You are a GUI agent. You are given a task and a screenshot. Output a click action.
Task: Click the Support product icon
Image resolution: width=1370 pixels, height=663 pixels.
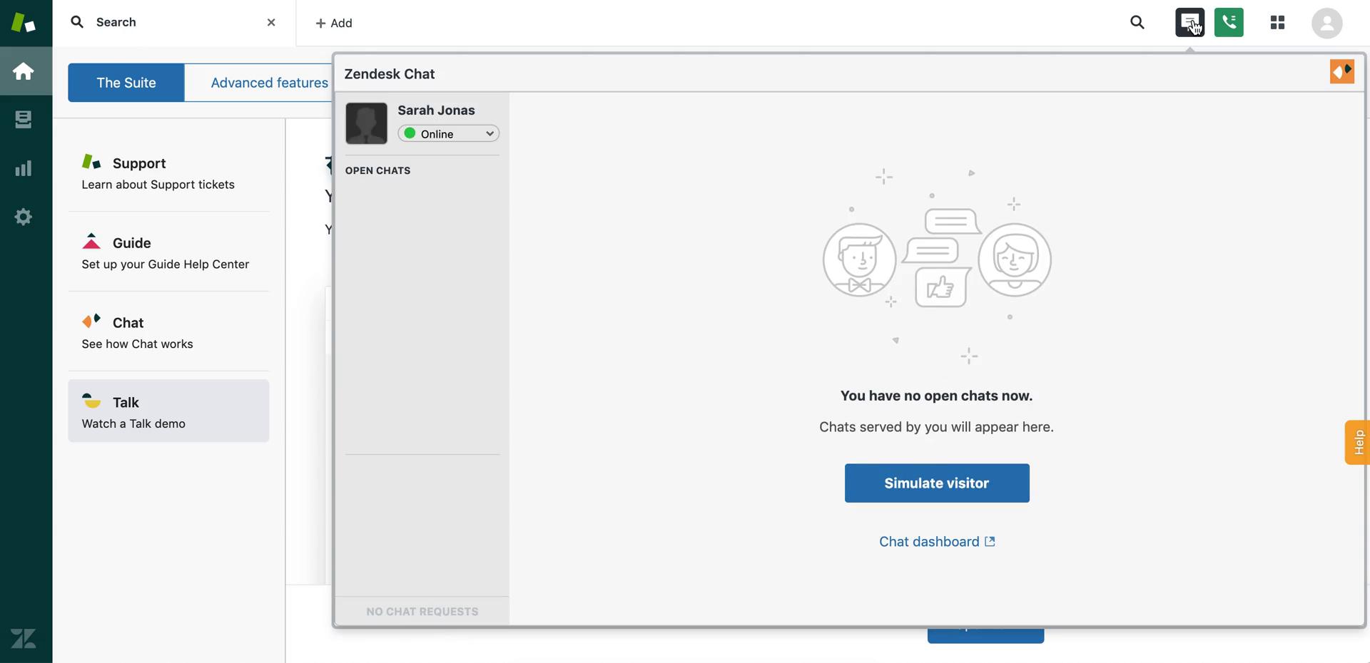91,162
